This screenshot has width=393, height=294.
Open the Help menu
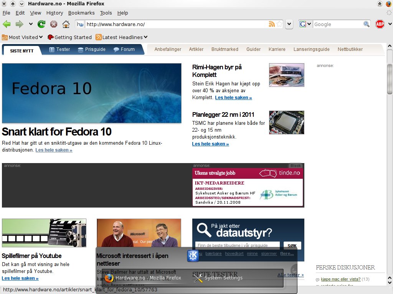pyautogui.click(x=122, y=13)
